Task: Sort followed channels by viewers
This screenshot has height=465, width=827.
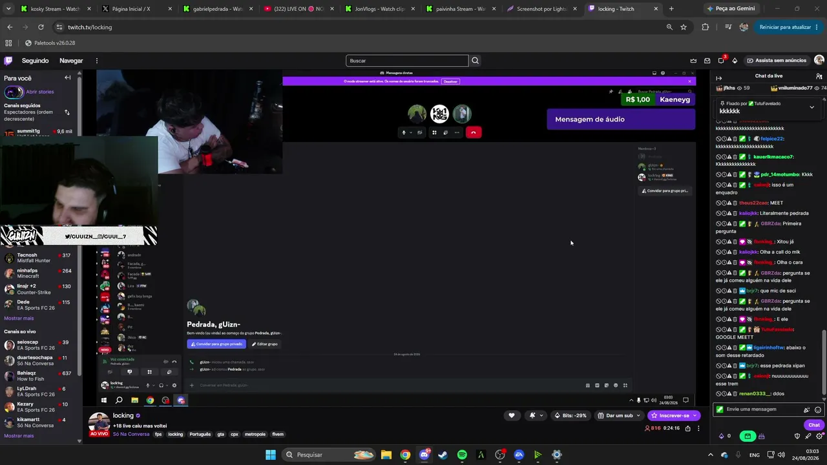Action: [x=67, y=112]
